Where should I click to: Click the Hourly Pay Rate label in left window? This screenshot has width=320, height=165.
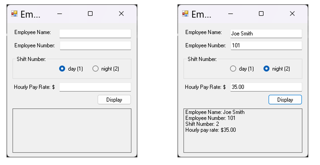click(34, 87)
